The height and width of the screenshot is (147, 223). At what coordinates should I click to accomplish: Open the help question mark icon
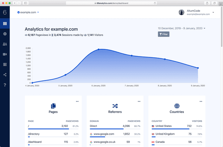click(5, 85)
